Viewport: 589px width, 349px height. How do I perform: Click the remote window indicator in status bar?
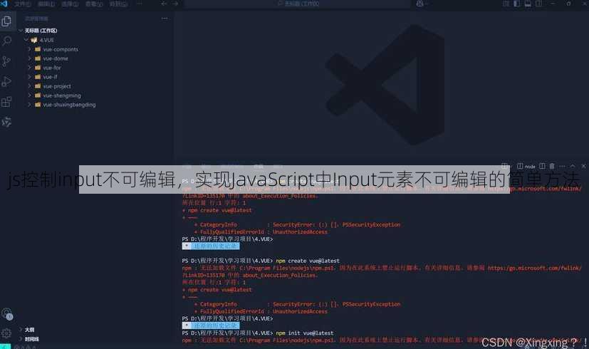click(x=5, y=346)
